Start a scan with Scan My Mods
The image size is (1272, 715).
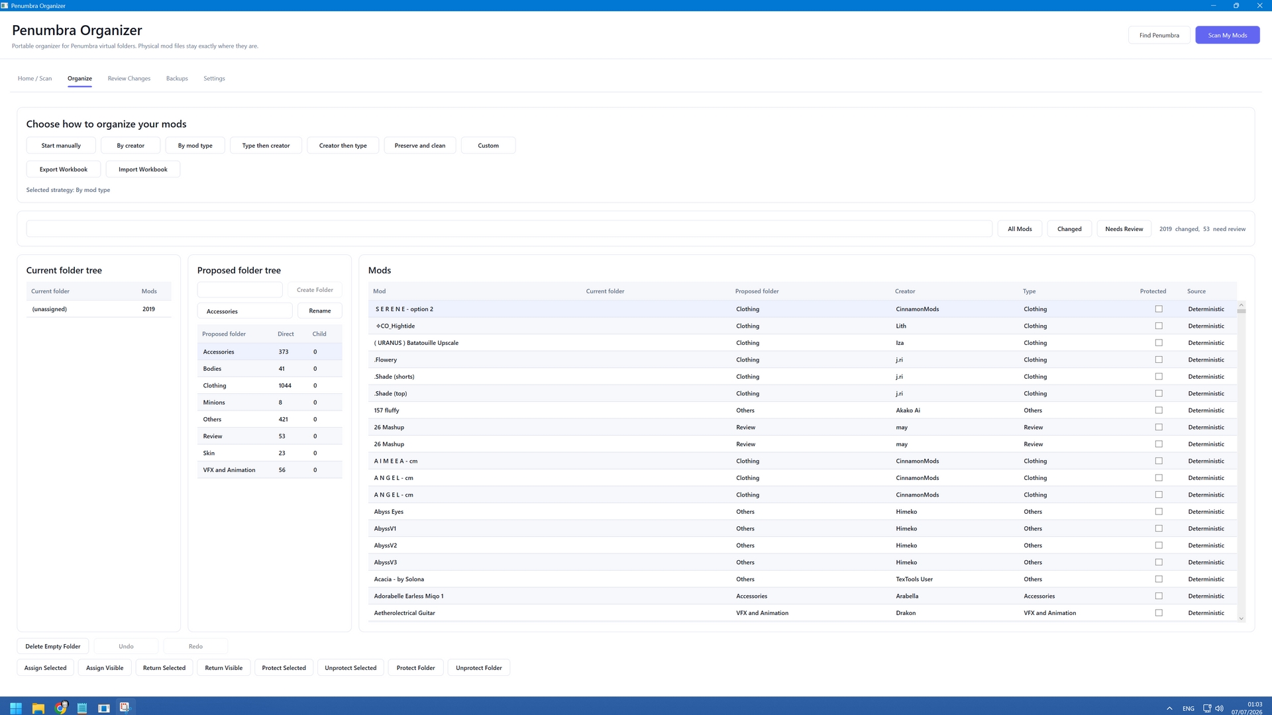(x=1227, y=35)
